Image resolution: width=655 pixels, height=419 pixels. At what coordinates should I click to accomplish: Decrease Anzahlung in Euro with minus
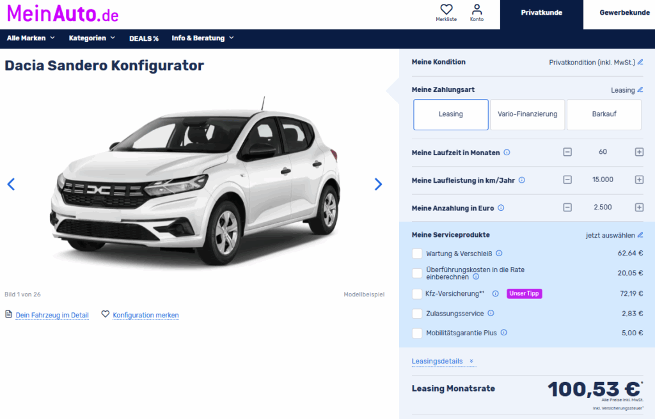(567, 208)
